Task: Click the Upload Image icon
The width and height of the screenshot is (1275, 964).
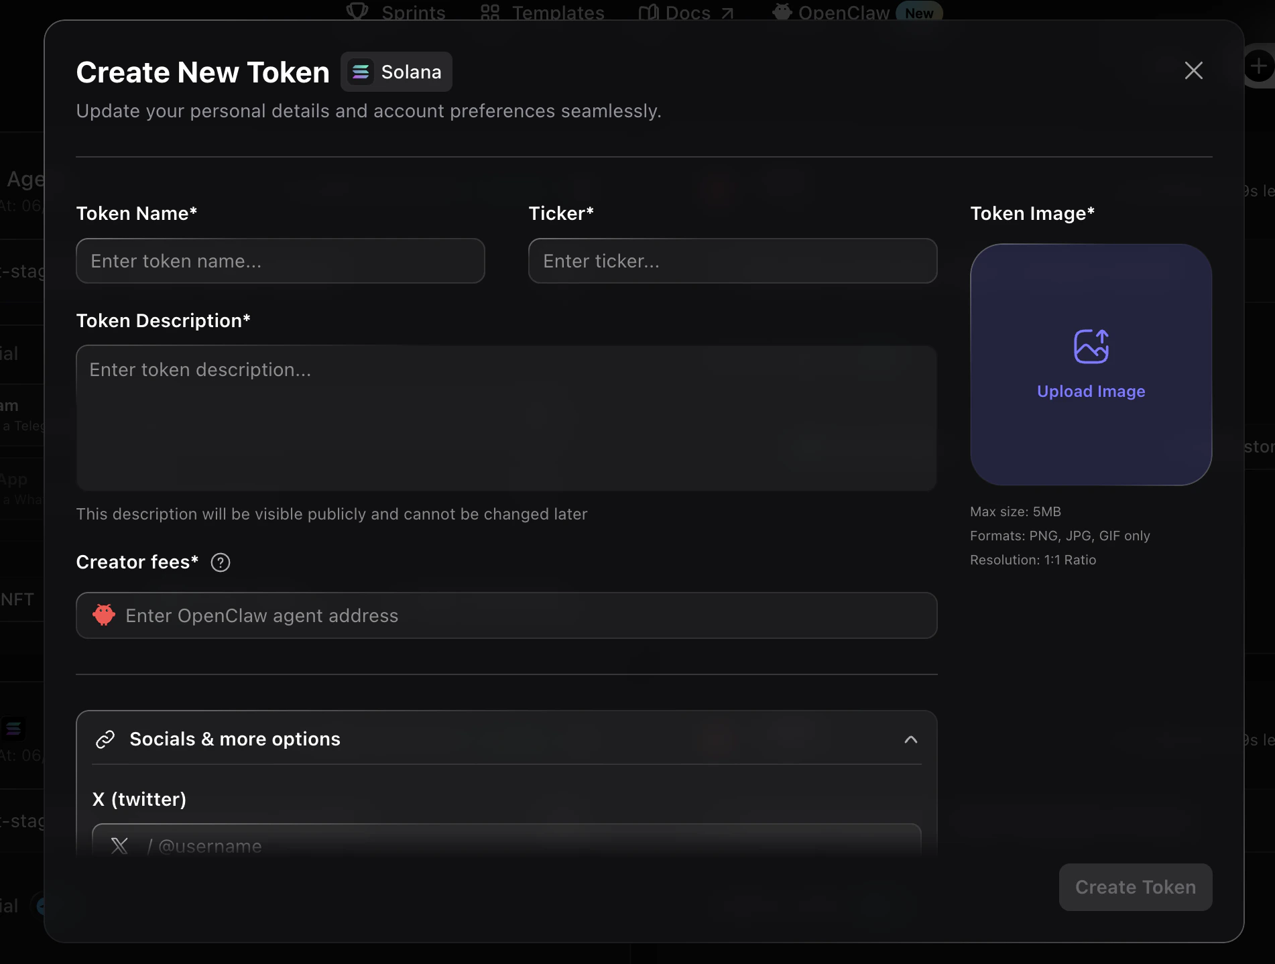Action: 1091,346
